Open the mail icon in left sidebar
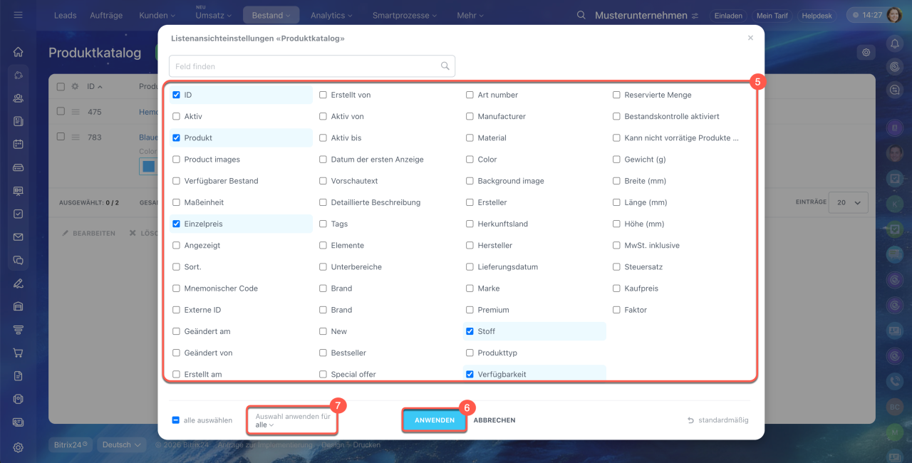The width and height of the screenshot is (912, 463). pyautogui.click(x=19, y=237)
